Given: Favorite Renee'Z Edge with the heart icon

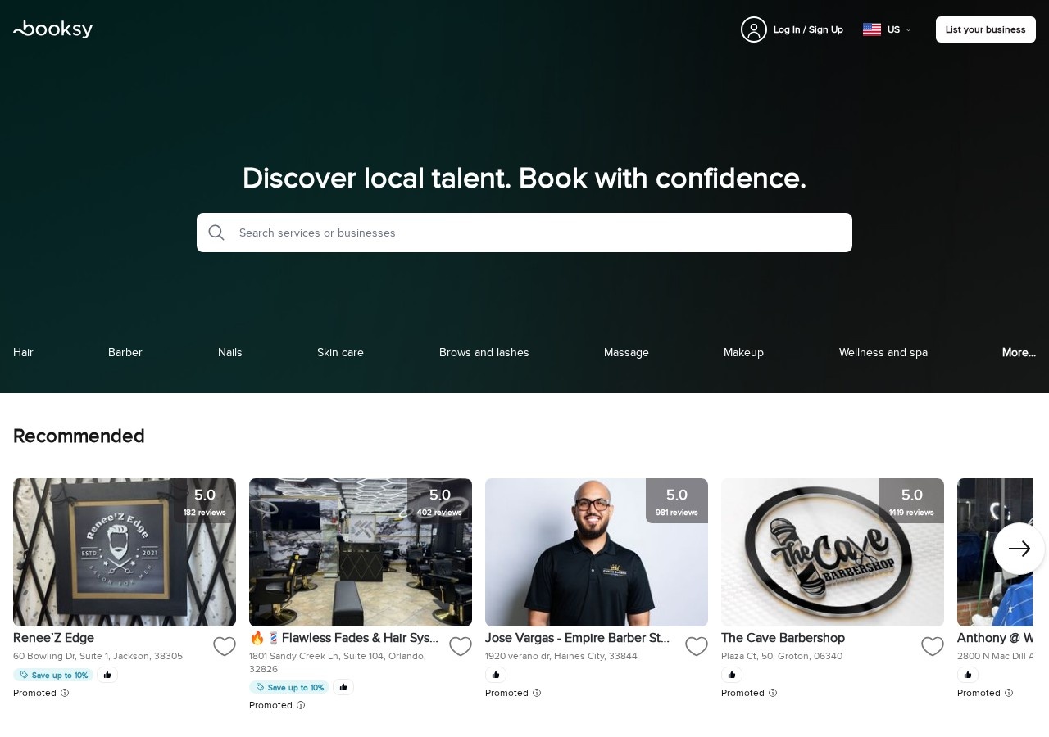Looking at the screenshot, I should [x=225, y=646].
